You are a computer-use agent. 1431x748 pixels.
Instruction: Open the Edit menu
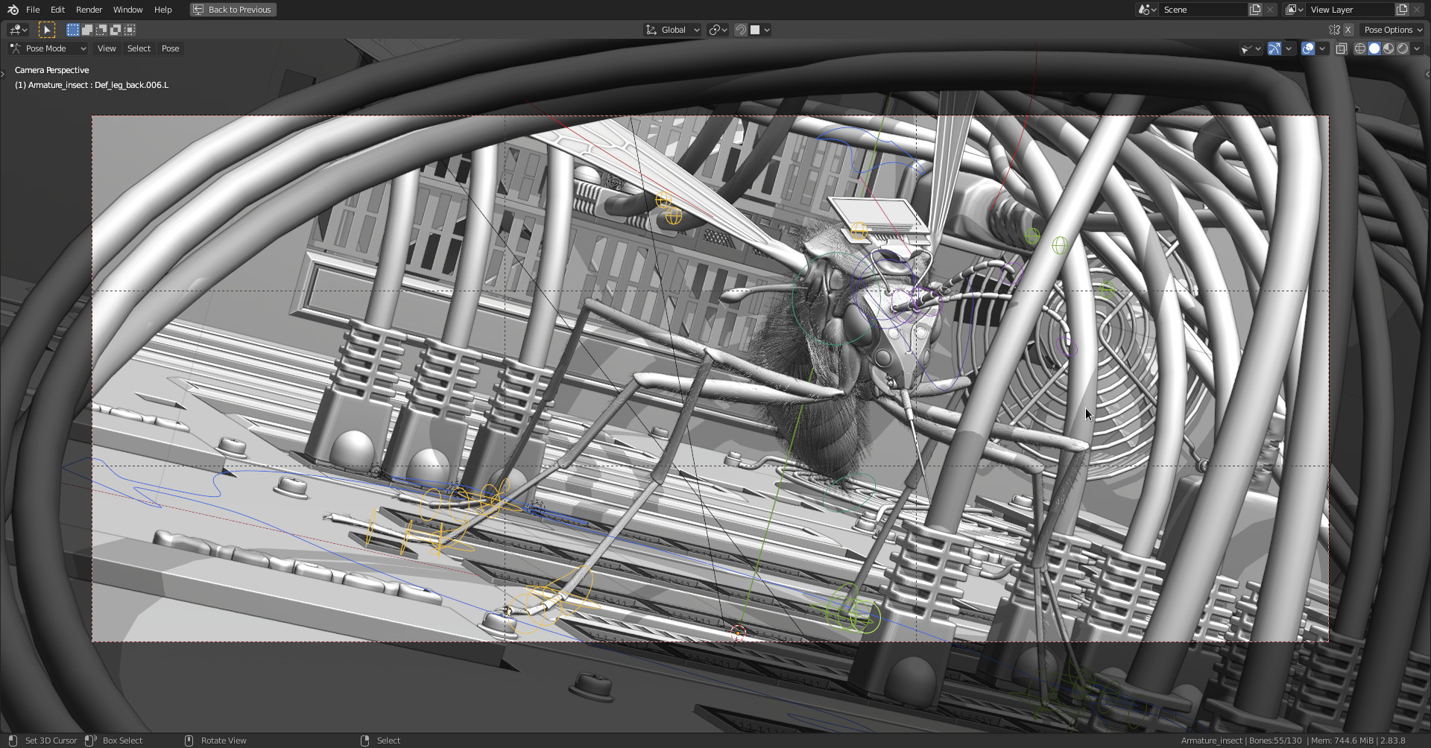coord(57,10)
